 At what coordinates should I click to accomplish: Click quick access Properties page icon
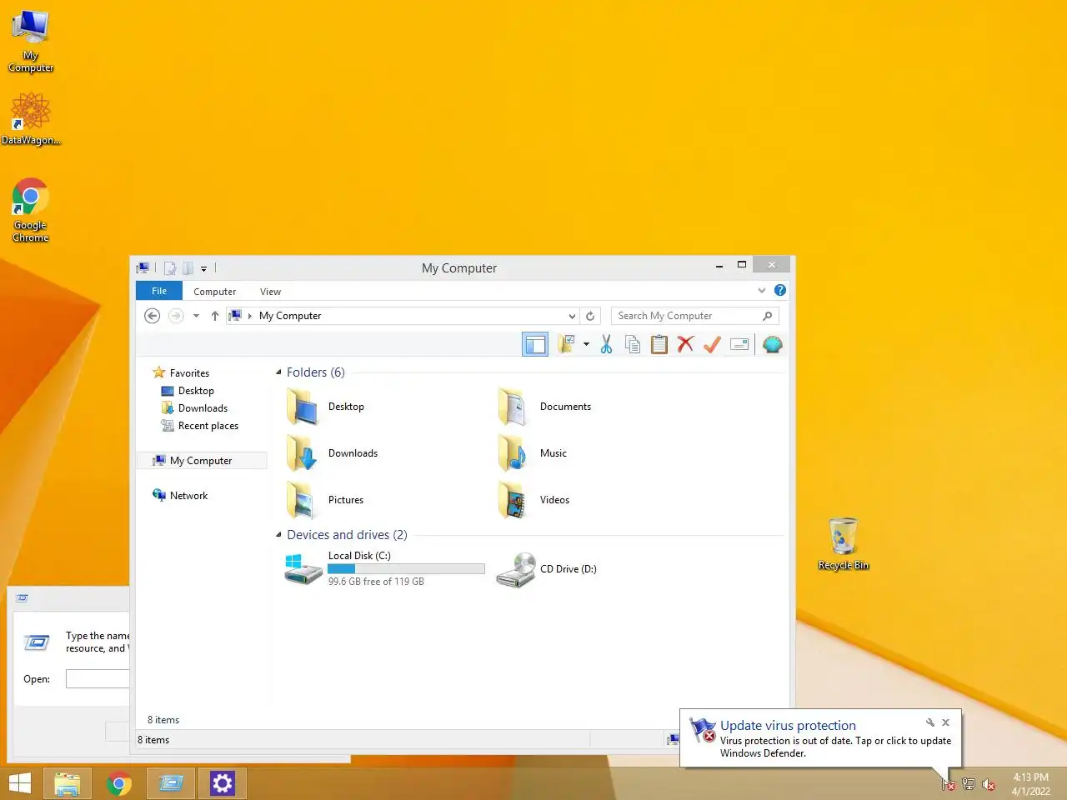click(x=170, y=268)
